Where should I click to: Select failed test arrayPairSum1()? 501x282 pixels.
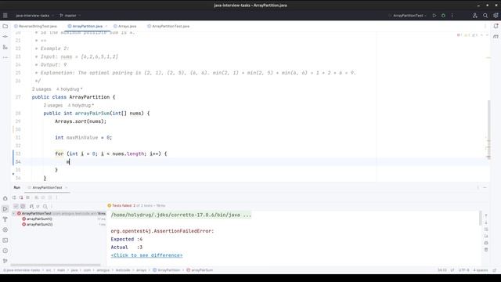point(39,219)
